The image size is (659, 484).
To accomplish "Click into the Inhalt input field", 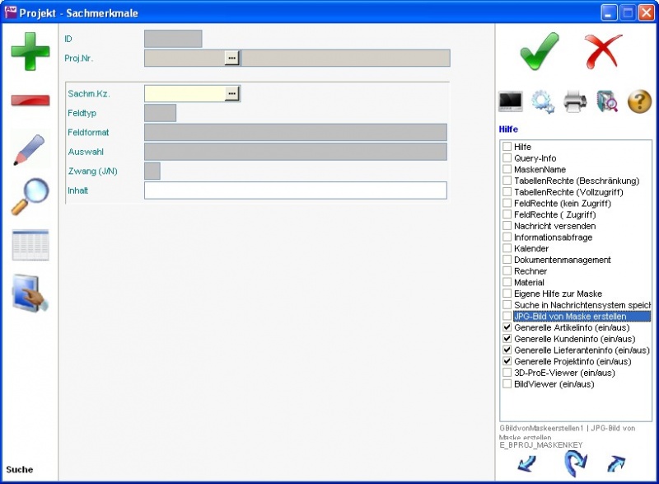I will (295, 190).
